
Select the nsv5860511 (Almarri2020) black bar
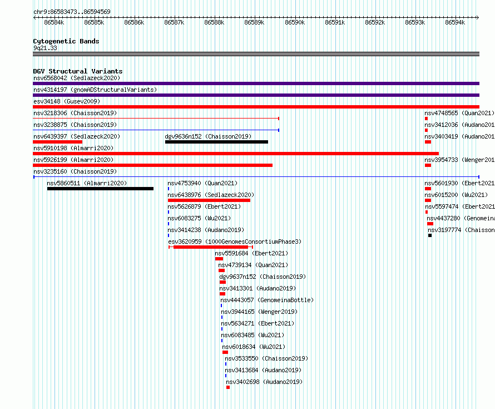pos(100,189)
